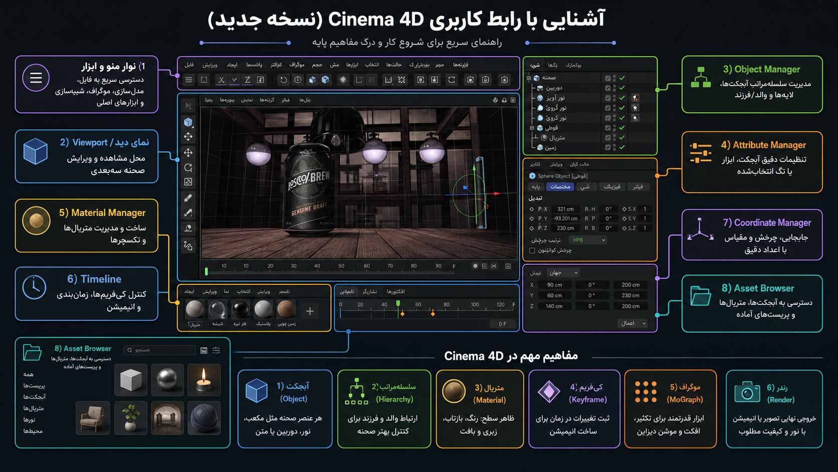Click the image view icon in Asset Browser
The height and width of the screenshot is (472, 838).
pos(204,350)
